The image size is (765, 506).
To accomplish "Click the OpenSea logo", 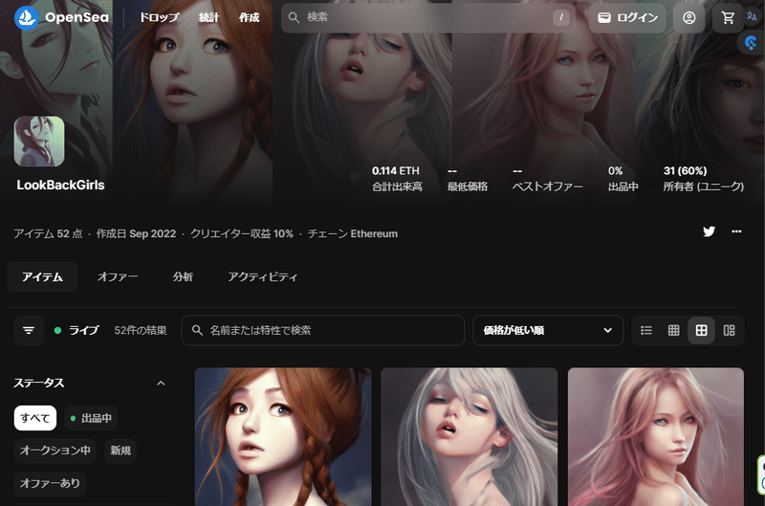I will coord(61,17).
